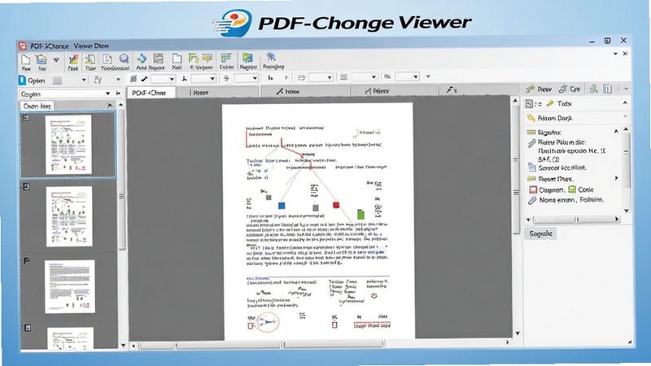Click the gray square next to Open
The height and width of the screenshot is (366, 651).
pyautogui.click(x=57, y=81)
